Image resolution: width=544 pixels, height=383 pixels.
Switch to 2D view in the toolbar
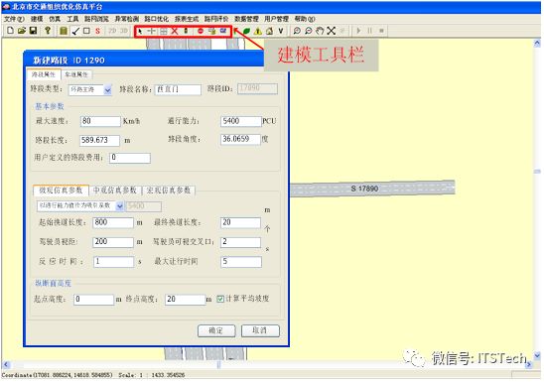[112, 31]
